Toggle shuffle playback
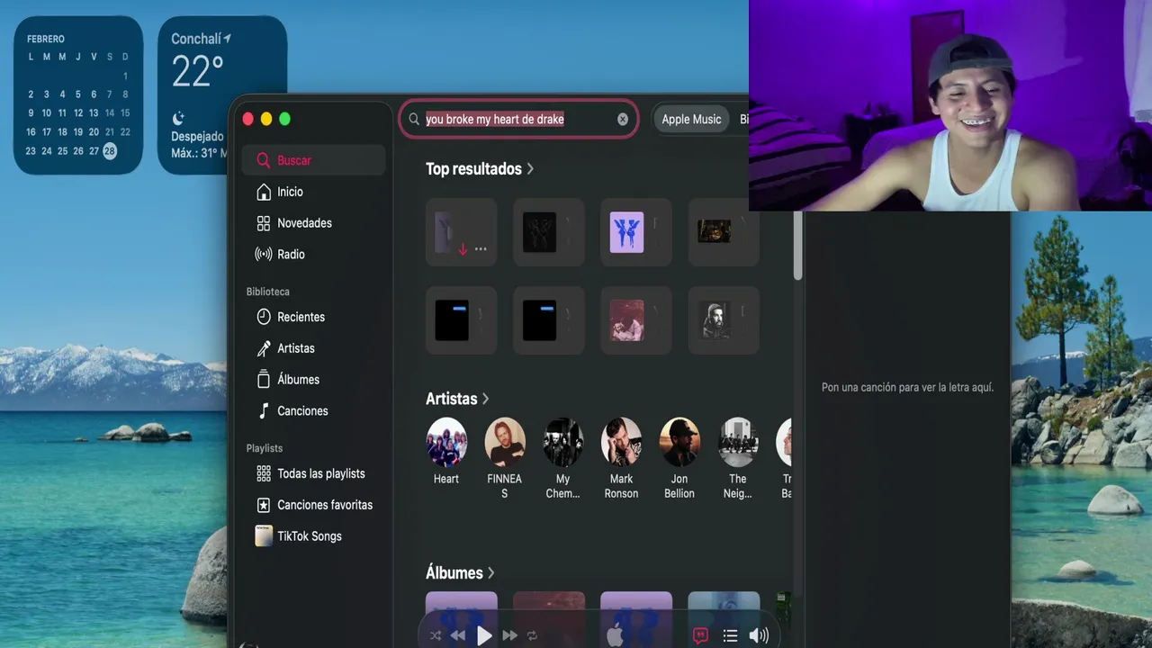This screenshot has width=1152, height=648. point(436,635)
